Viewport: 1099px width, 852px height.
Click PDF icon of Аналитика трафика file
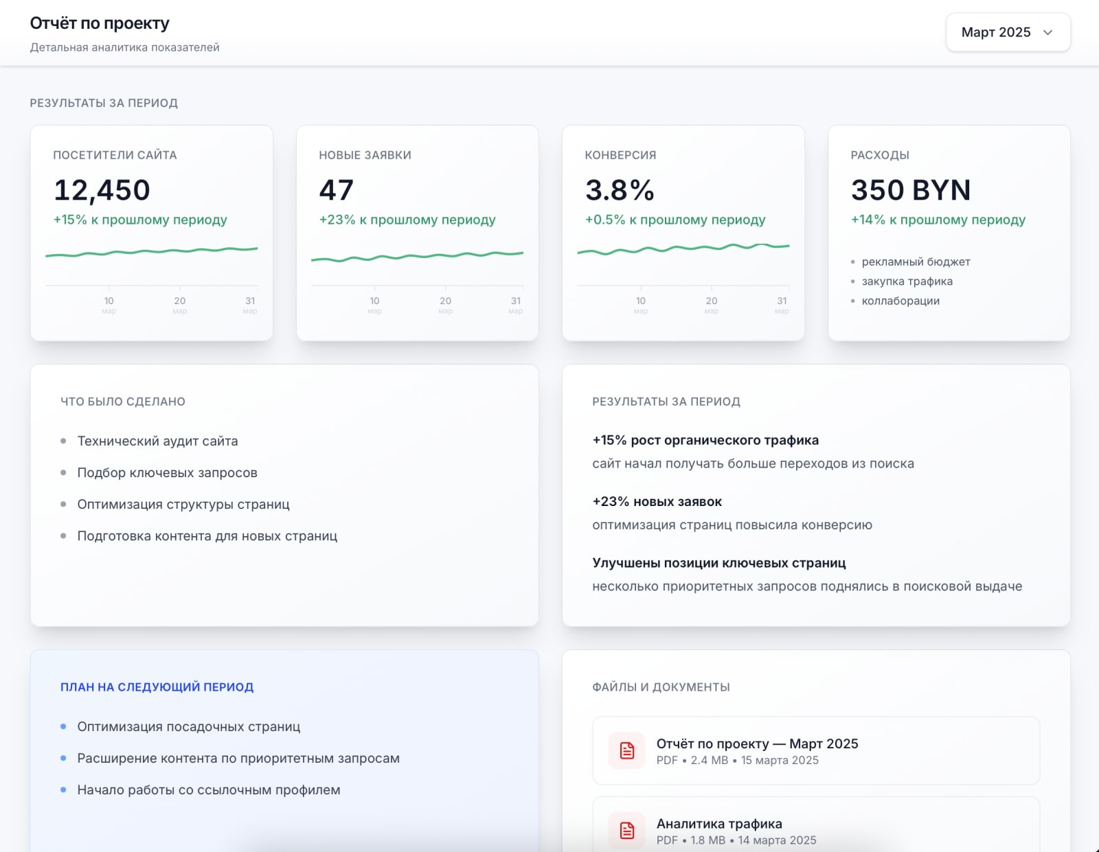626,830
